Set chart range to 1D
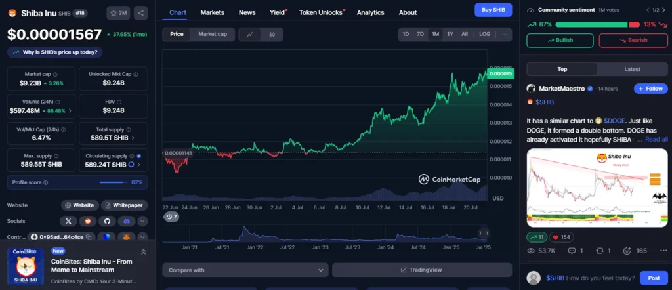This screenshot has width=672, height=290. pyautogui.click(x=406, y=34)
